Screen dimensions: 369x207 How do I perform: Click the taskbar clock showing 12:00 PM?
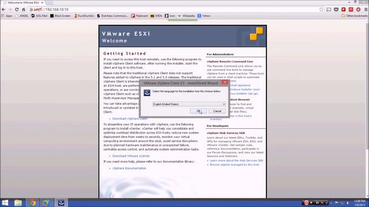tap(359, 203)
